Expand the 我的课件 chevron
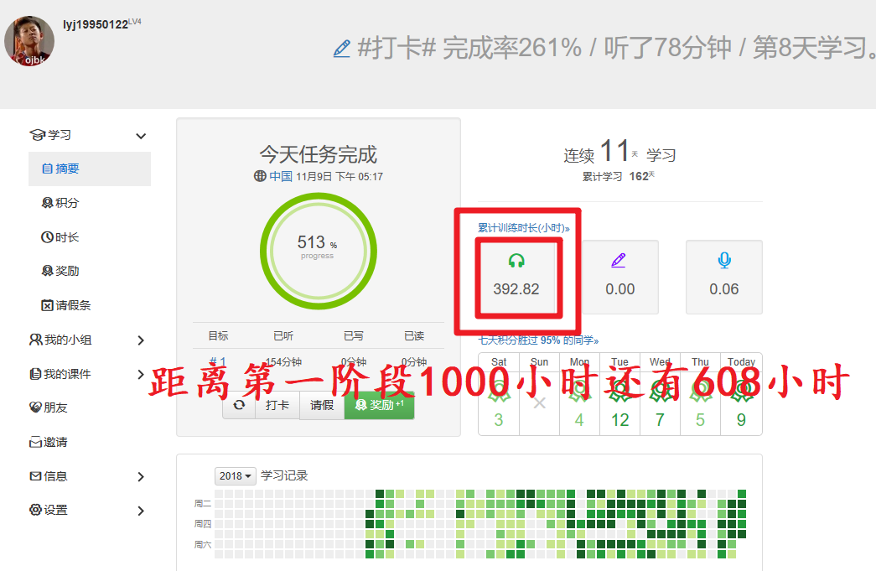Screen dimensions: 876x571 point(141,374)
